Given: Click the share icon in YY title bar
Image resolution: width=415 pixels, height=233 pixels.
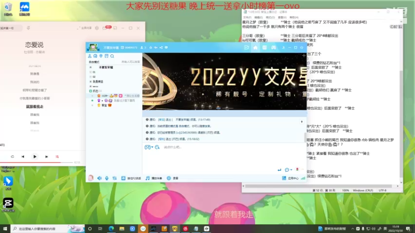Looking at the screenshot, I should (161, 48).
